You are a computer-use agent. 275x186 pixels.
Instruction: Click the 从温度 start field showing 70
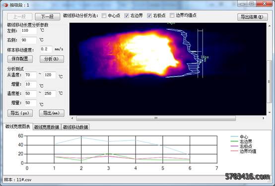pyautogui.click(x=30, y=75)
